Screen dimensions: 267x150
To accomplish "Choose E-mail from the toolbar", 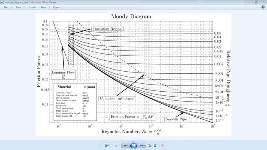I will (32, 7).
